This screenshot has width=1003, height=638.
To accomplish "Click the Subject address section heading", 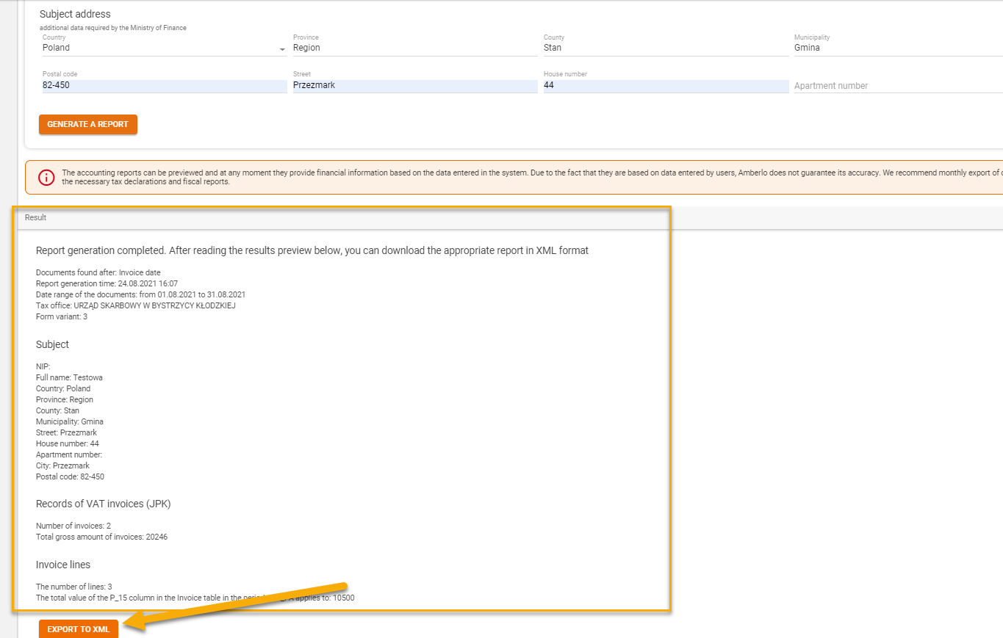I will coord(73,13).
